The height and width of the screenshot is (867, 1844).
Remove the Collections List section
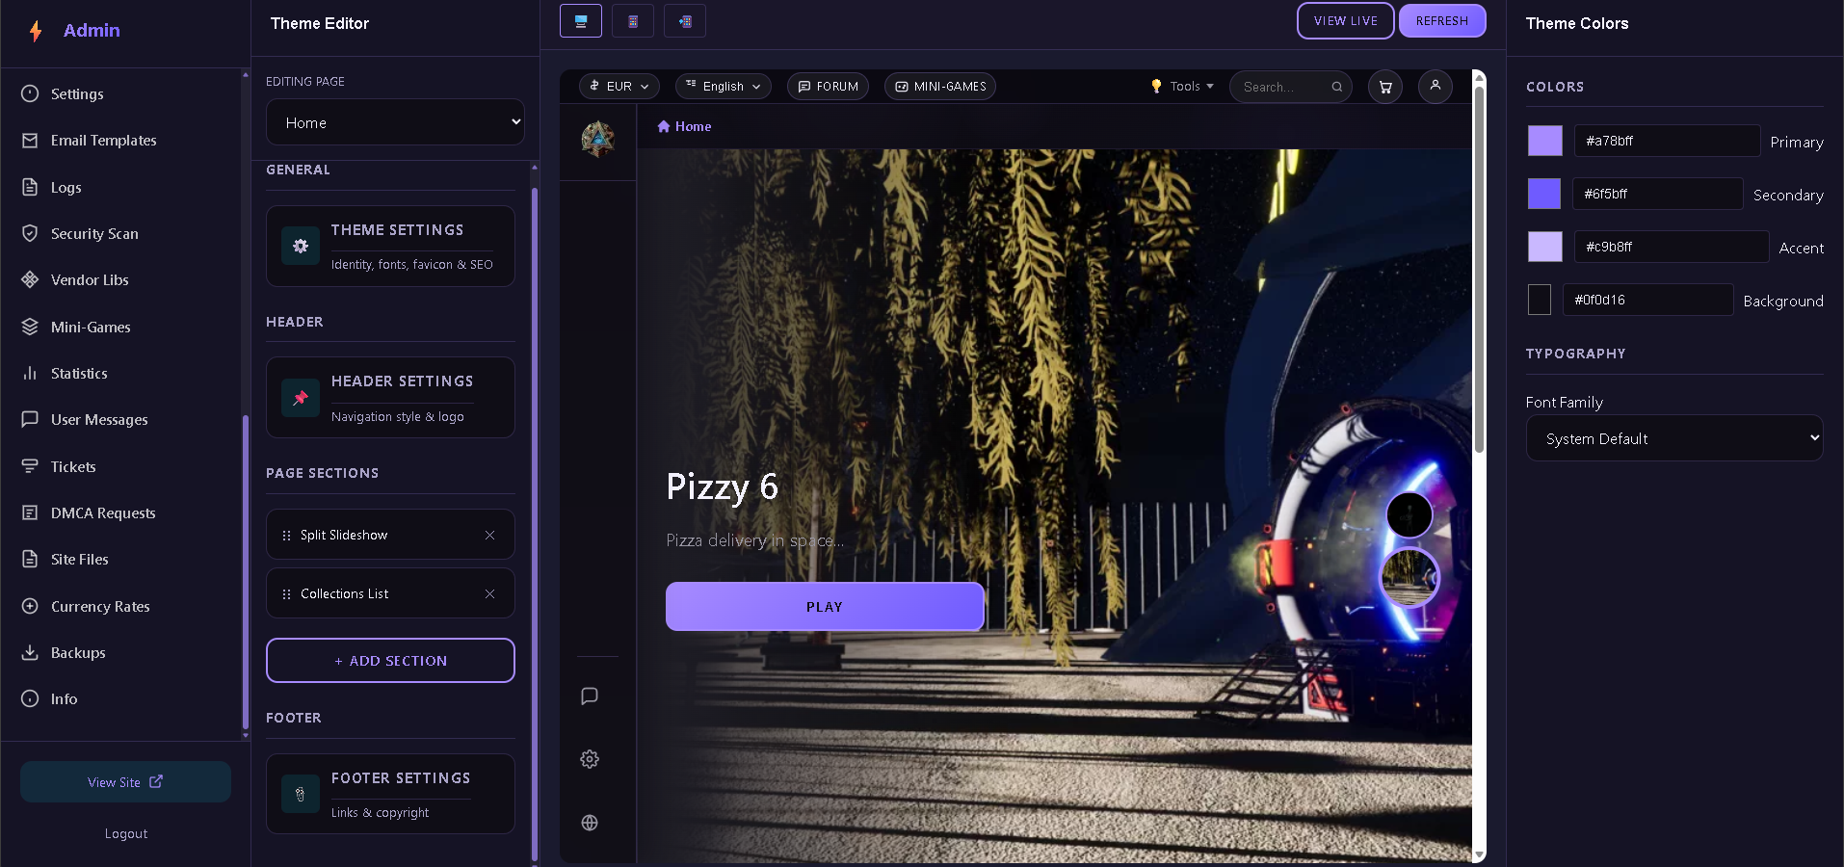point(489,593)
